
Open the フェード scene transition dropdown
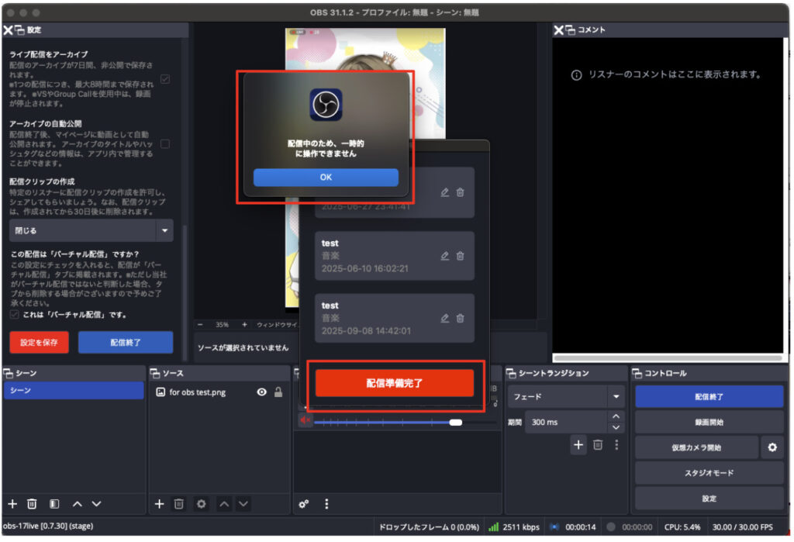(x=616, y=396)
